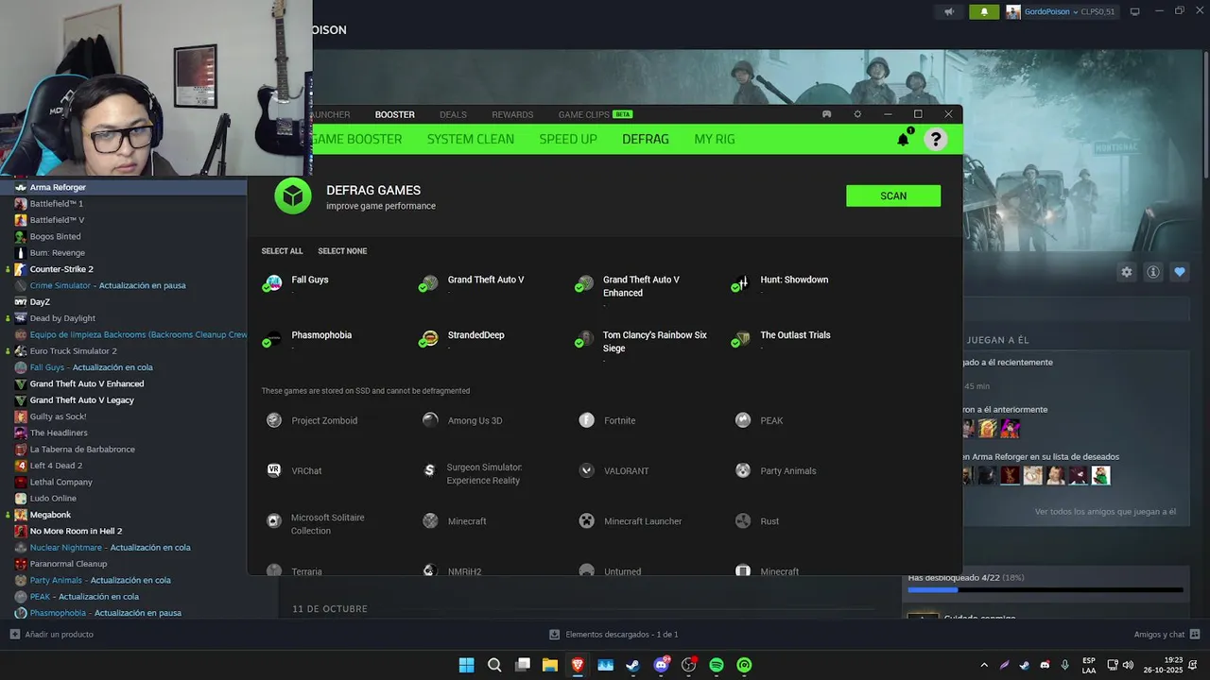
Task: Open the Razer Cortex controller icon
Action: pyautogui.click(x=826, y=114)
